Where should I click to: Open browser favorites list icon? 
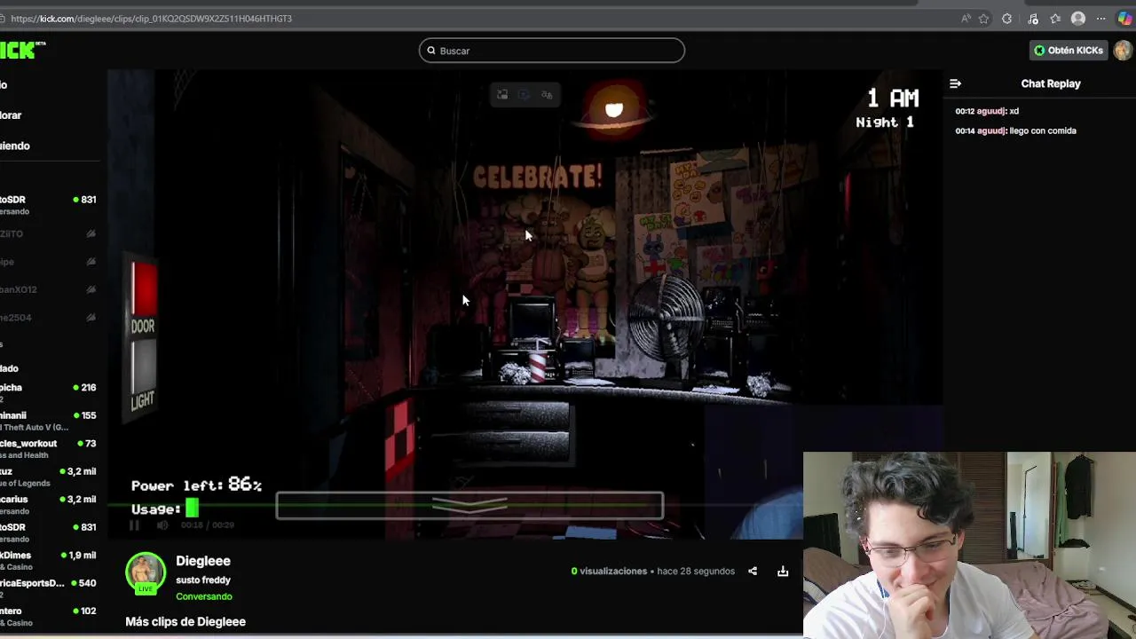[x=1055, y=19]
